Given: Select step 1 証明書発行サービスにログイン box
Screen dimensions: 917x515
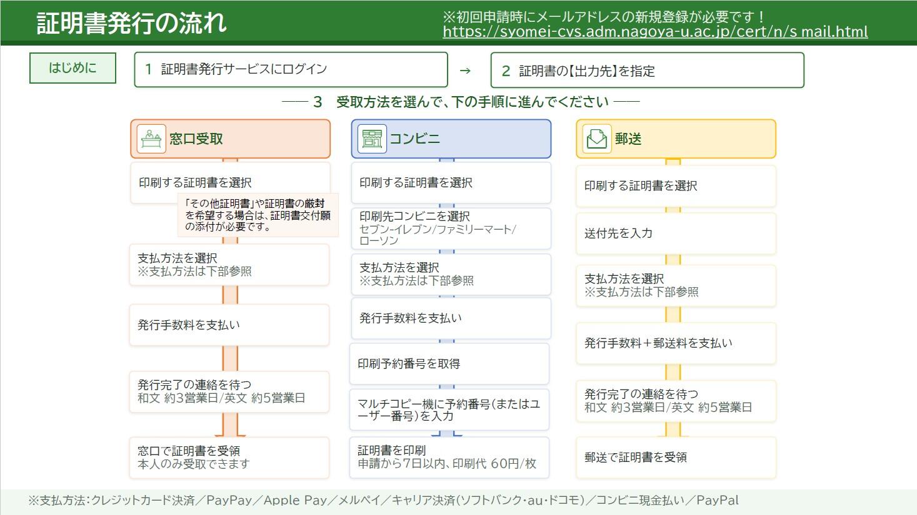Looking at the screenshot, I should pos(291,69).
